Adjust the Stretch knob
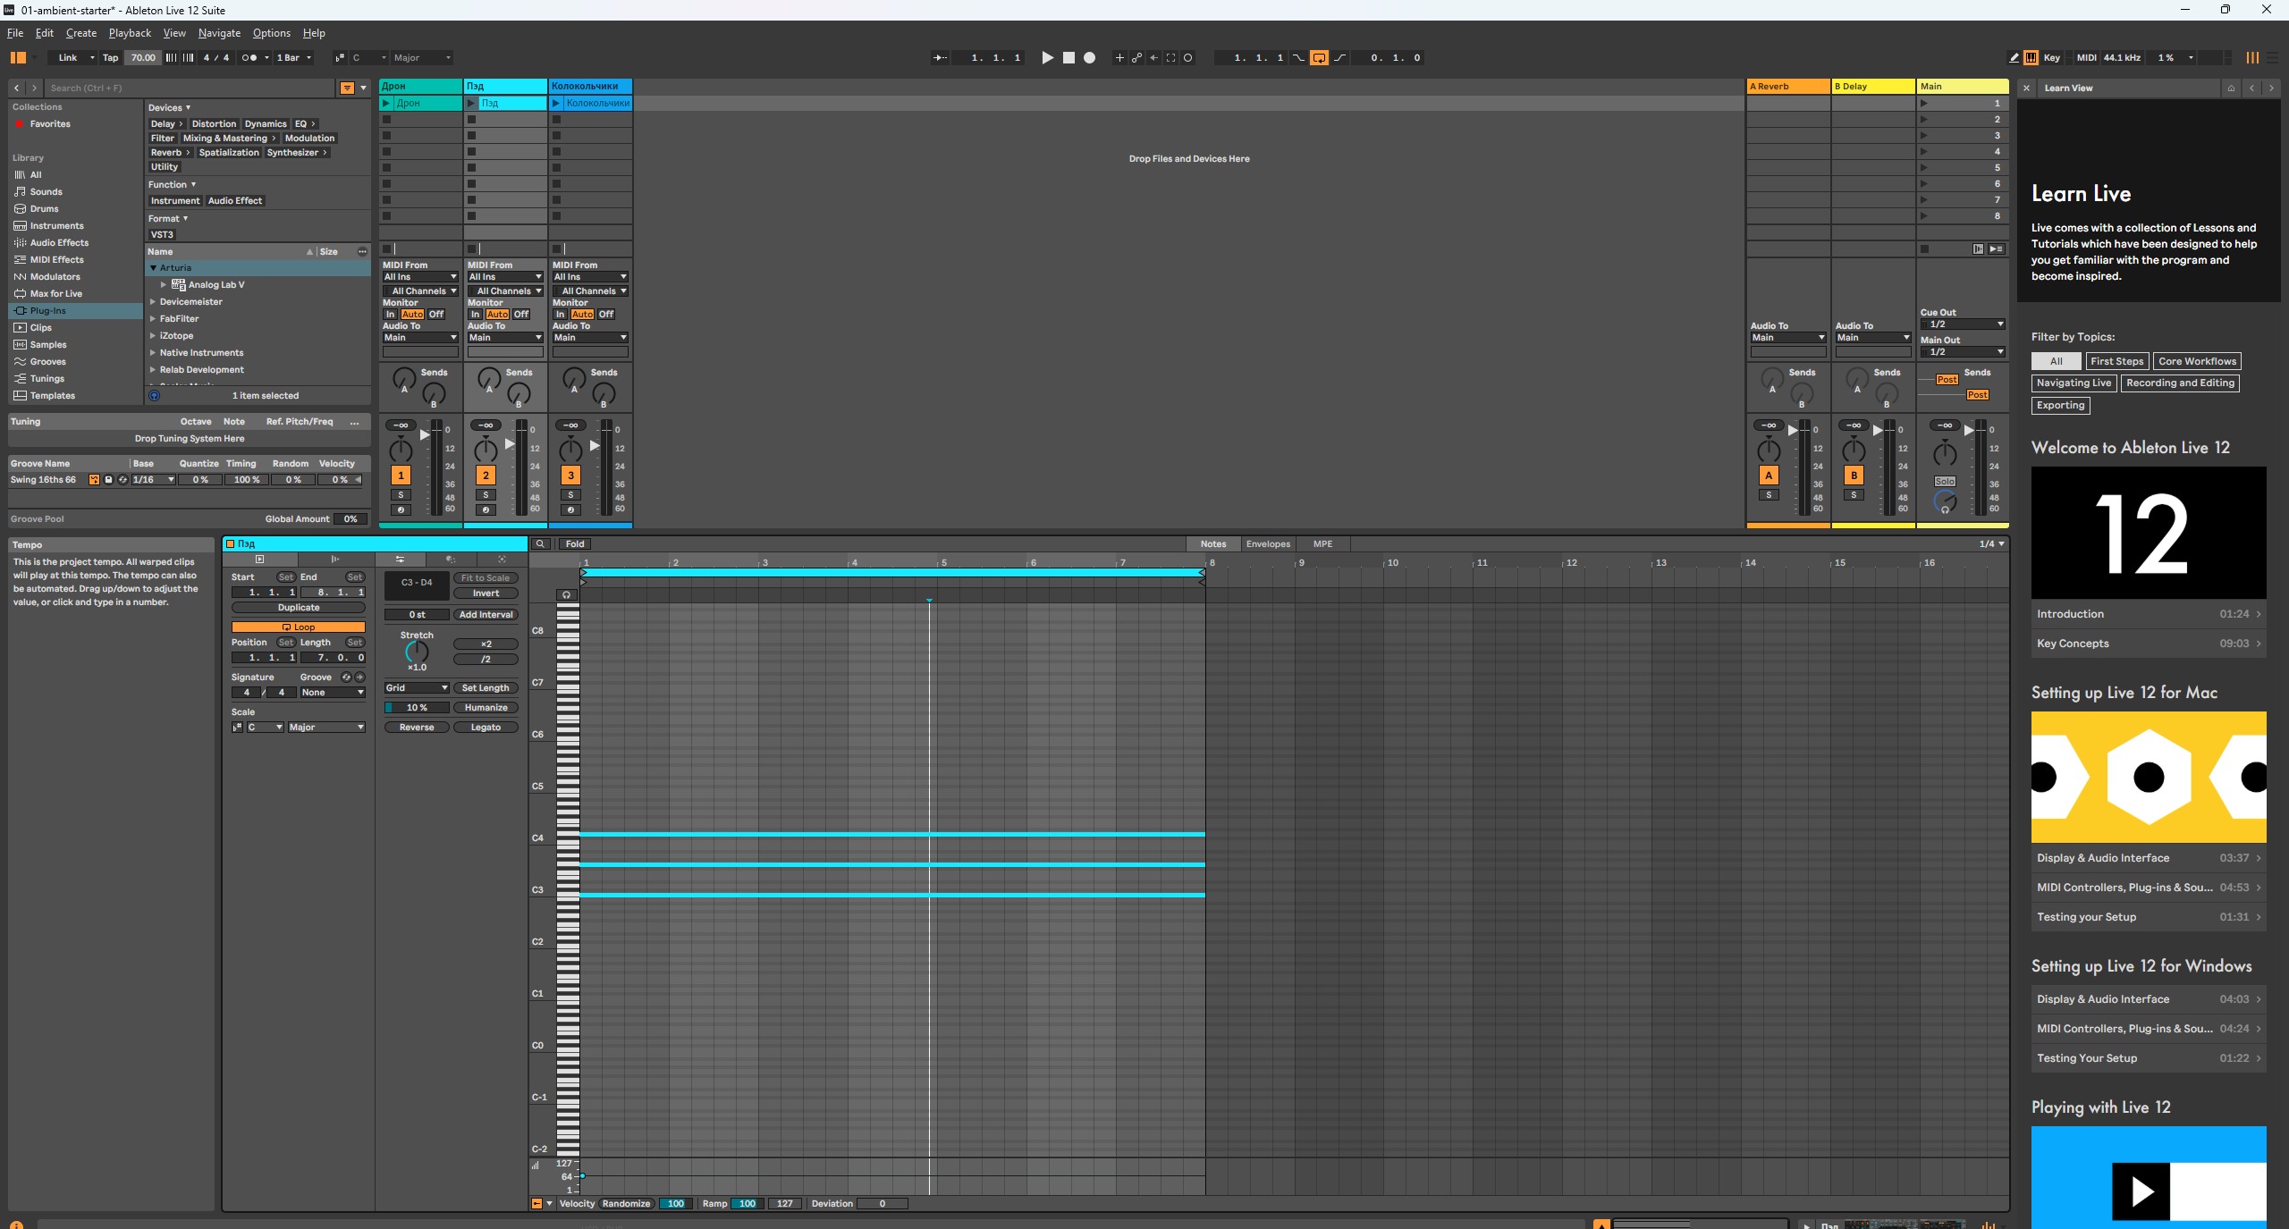This screenshot has width=2289, height=1229. click(417, 652)
